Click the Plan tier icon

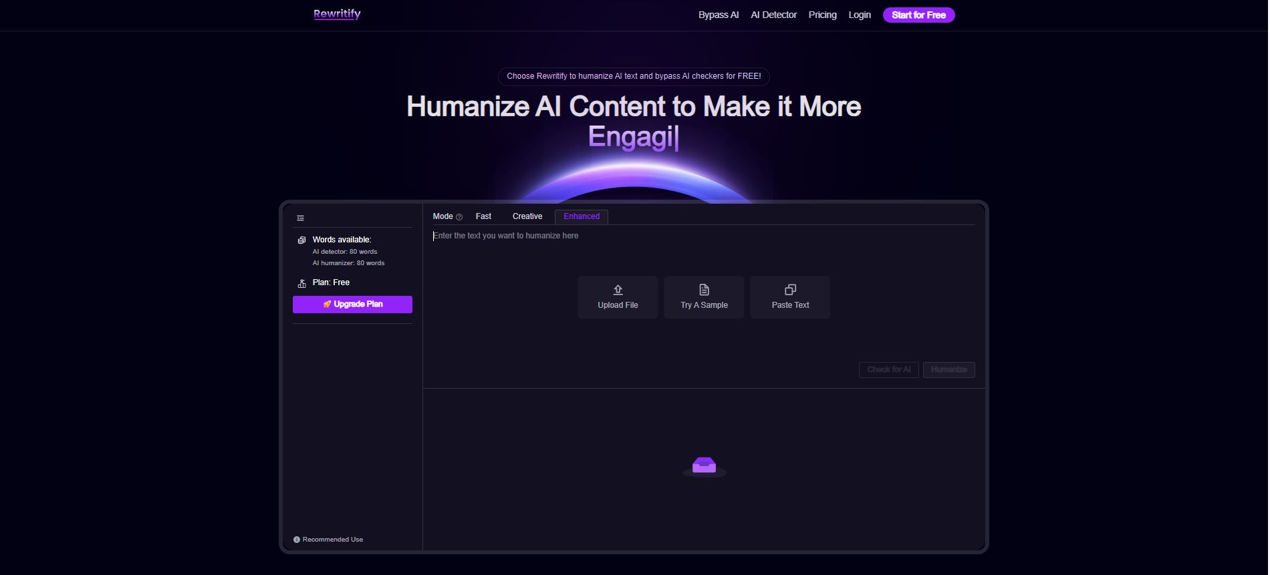[301, 283]
